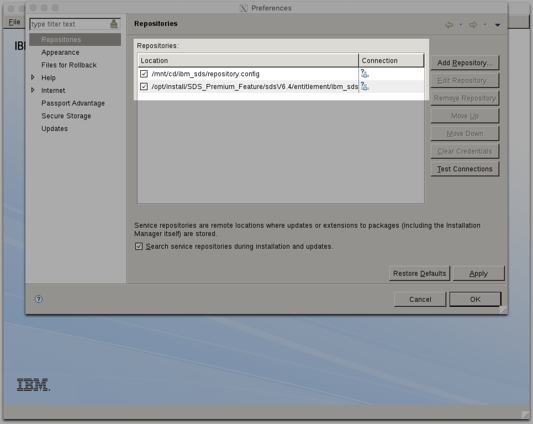
Task: Click the Test Connections button
Action: coord(465,169)
